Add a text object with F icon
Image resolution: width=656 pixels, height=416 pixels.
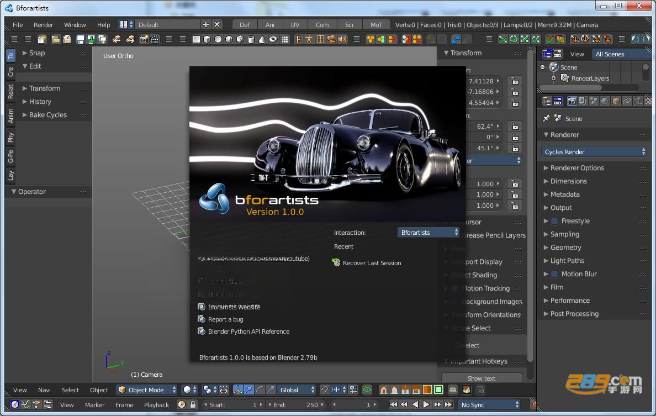tap(298, 39)
